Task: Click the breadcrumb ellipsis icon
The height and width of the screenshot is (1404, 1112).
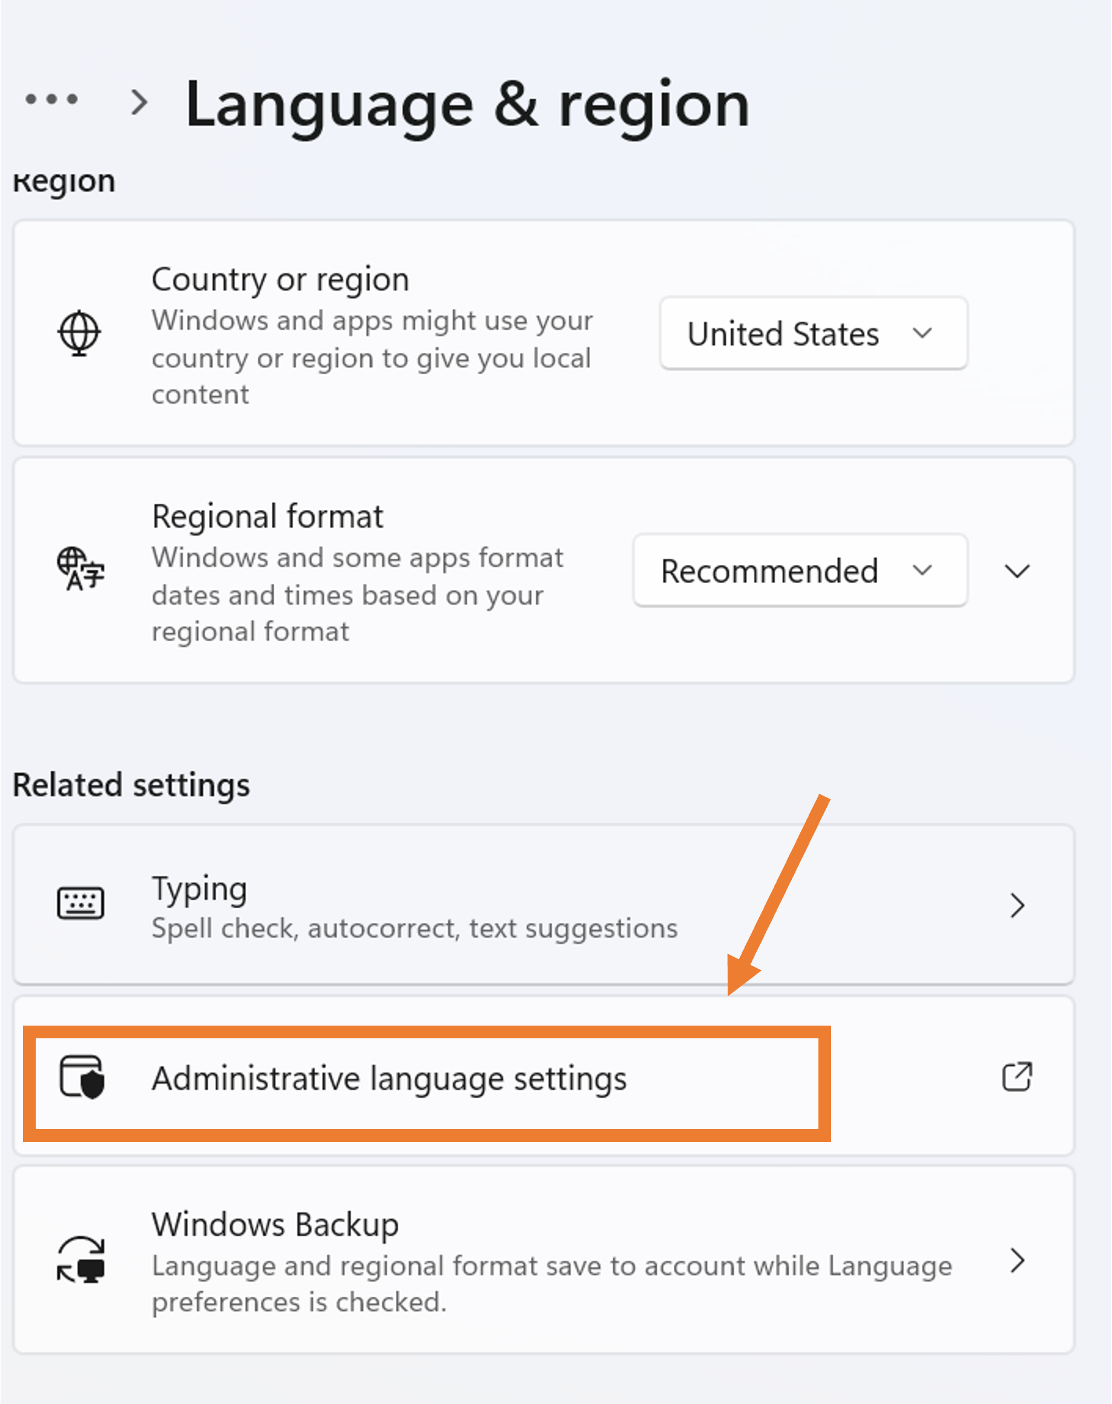Action: (x=51, y=100)
